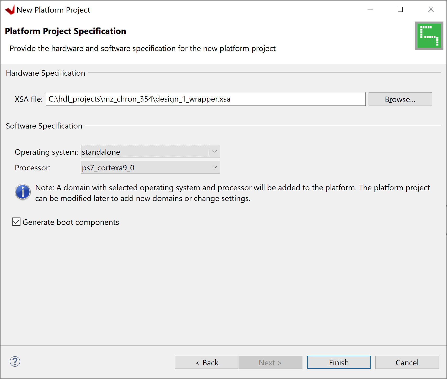Click into the XSA file path field
This screenshot has width=447, height=379.
(205, 99)
